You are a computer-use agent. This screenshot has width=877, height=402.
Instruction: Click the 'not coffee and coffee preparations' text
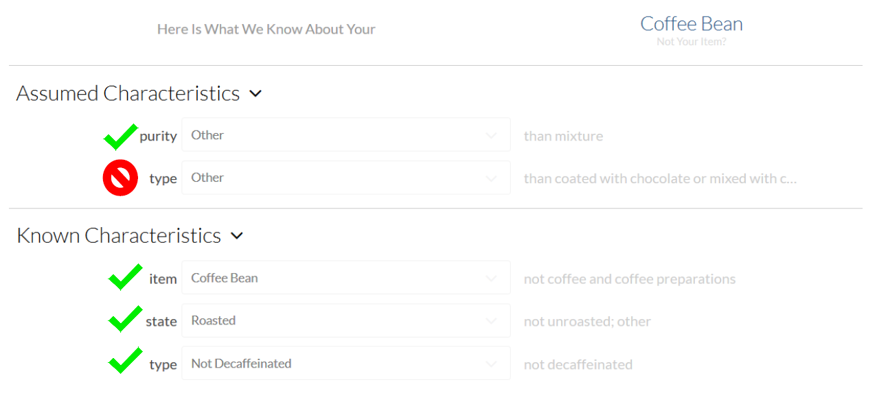pos(630,279)
